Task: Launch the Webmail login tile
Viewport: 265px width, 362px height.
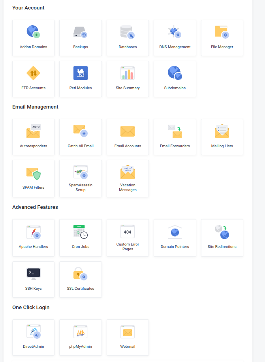Action: coord(128,337)
